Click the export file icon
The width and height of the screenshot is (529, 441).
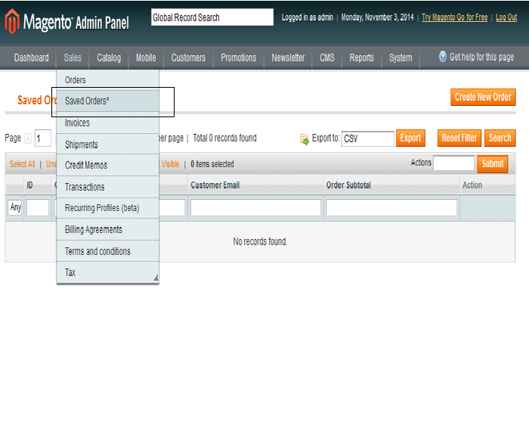305,139
